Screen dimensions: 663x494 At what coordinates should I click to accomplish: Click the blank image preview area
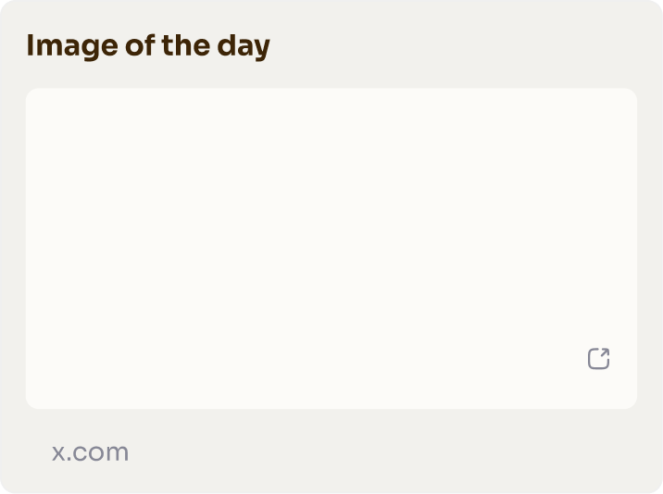pyautogui.click(x=331, y=248)
